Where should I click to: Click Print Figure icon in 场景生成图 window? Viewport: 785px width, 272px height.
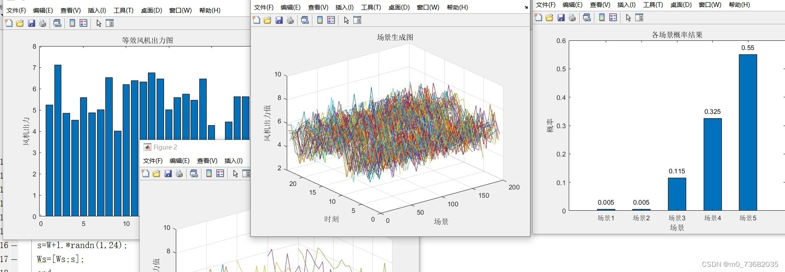point(290,20)
